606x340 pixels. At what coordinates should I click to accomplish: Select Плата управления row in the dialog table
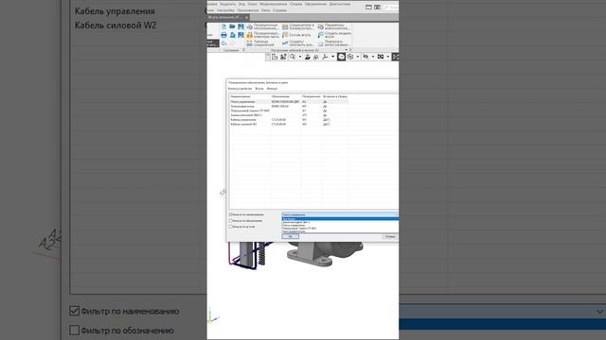click(288, 101)
